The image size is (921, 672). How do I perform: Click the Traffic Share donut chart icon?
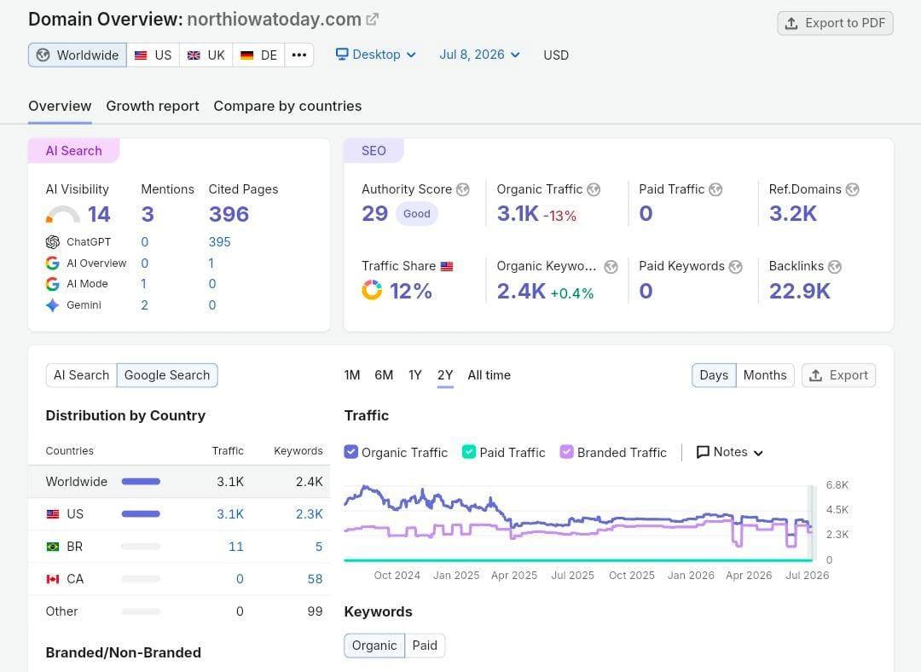coord(372,290)
